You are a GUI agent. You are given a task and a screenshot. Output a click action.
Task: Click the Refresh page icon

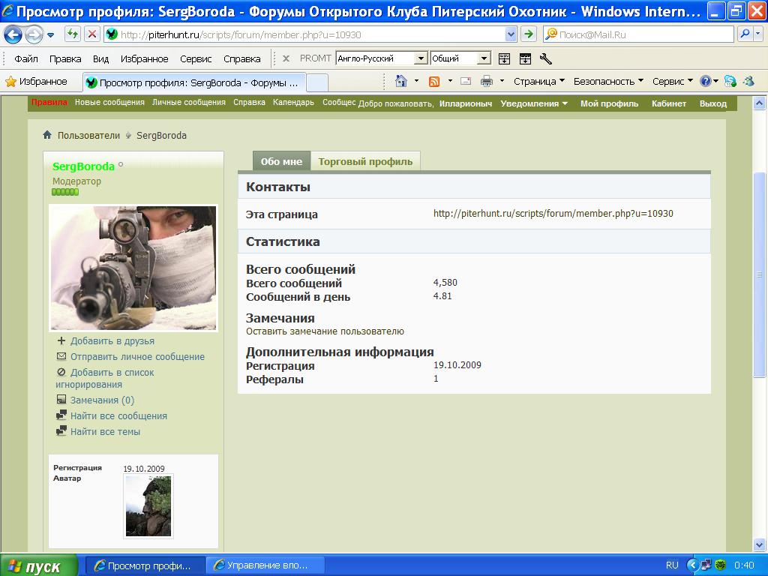point(73,34)
